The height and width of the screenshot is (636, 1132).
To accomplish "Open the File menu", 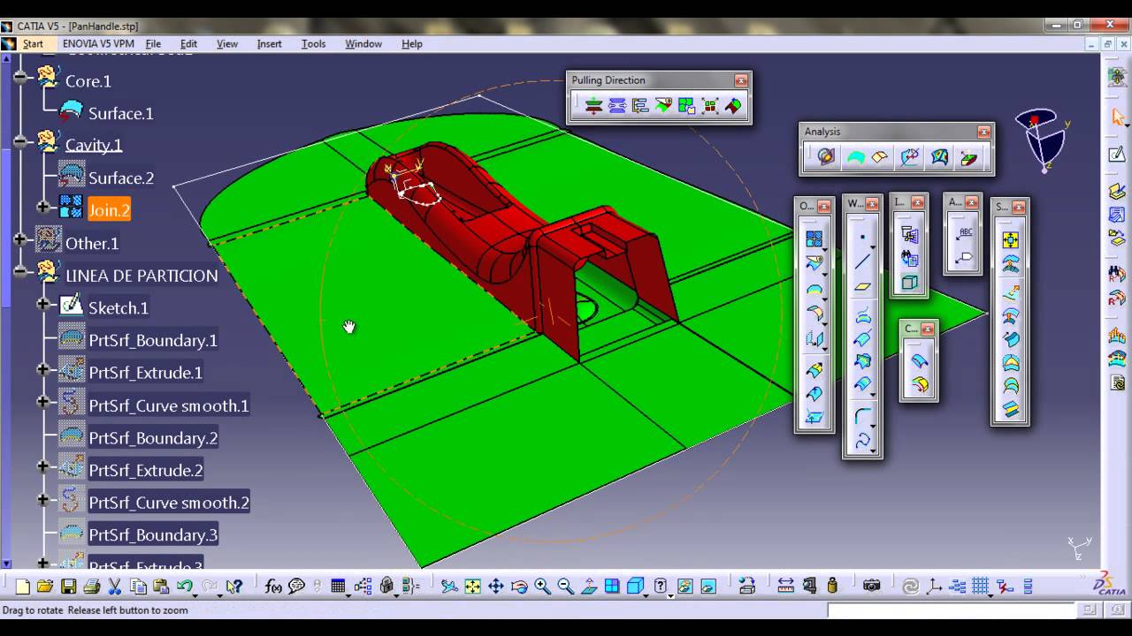I will coord(153,43).
